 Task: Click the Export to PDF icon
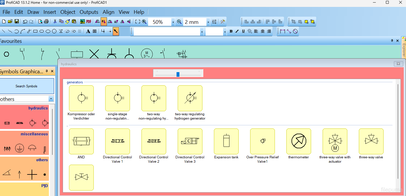tap(89, 22)
